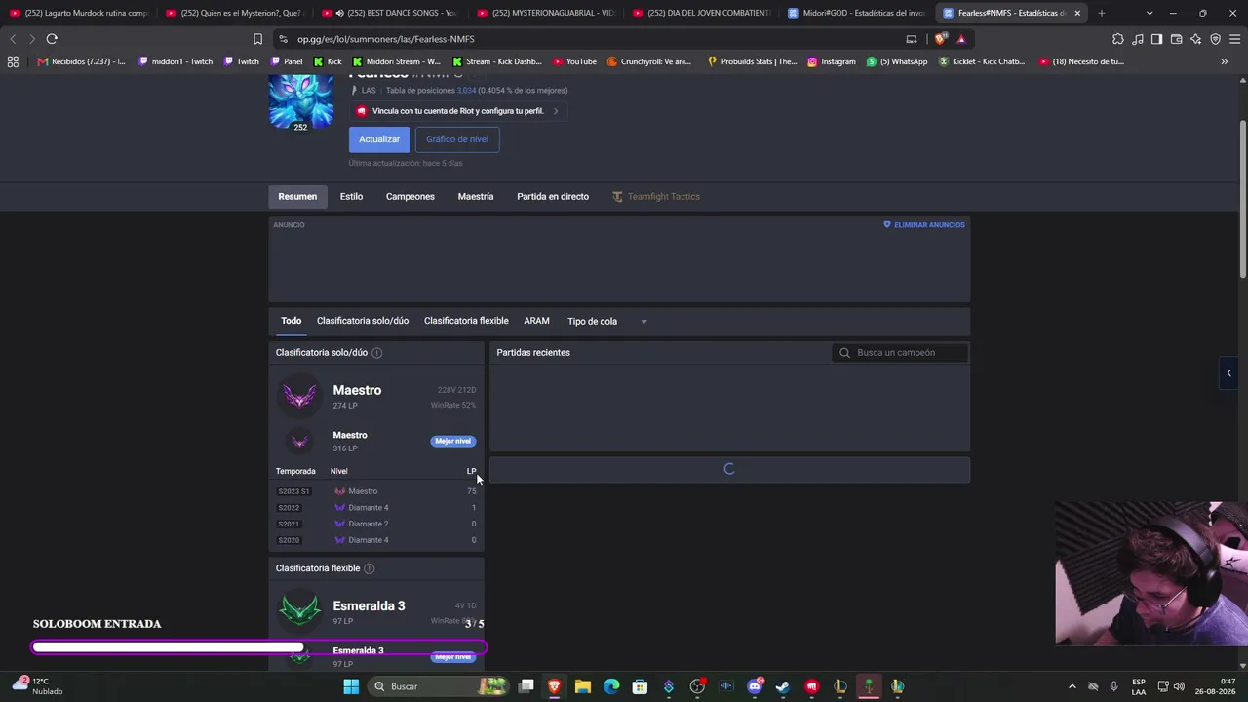
Task: Bookmark this page with the bookmark icon
Action: tap(257, 39)
